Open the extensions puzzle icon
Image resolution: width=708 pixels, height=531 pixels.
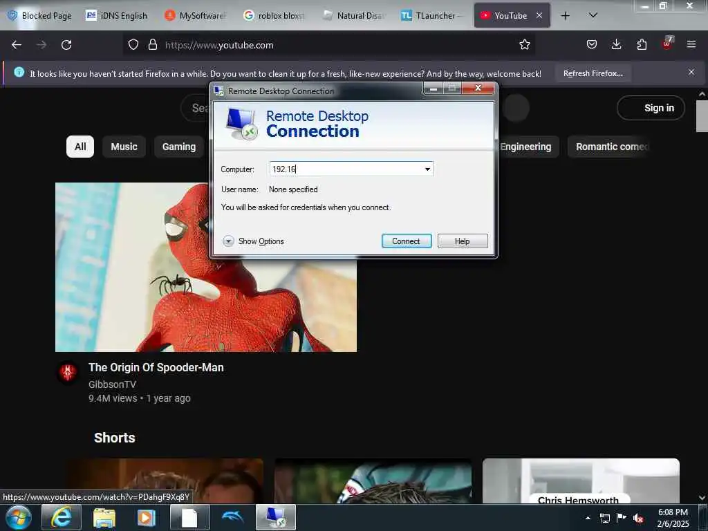[x=642, y=45]
